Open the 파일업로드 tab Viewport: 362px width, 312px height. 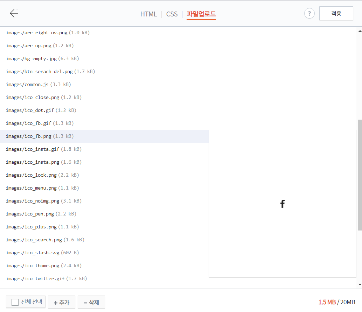(x=201, y=14)
